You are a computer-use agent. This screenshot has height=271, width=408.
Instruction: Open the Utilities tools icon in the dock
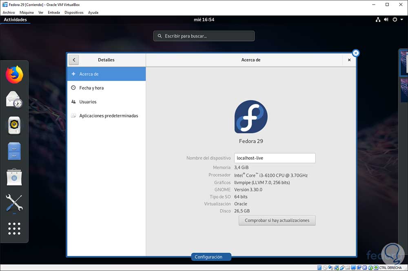tap(14, 203)
